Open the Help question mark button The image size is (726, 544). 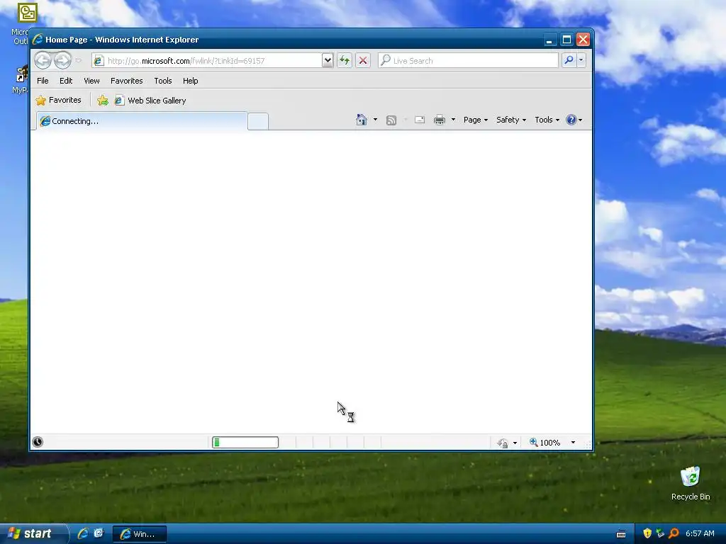tap(574, 120)
